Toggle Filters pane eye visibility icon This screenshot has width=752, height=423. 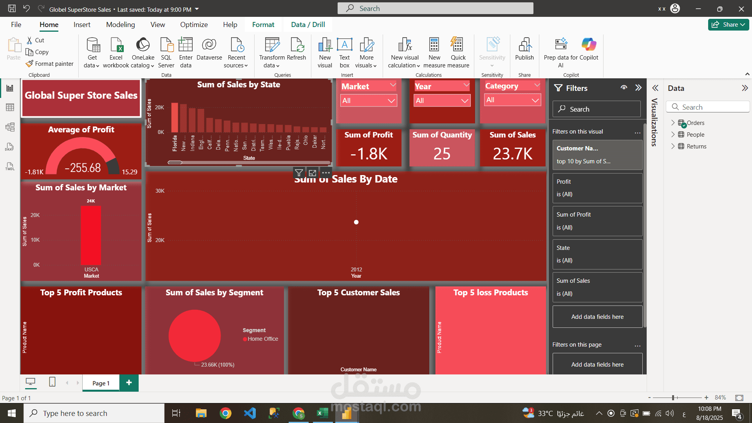pos(624,88)
